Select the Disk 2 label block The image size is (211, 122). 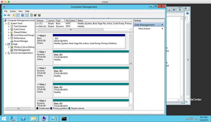[x=44, y=74]
